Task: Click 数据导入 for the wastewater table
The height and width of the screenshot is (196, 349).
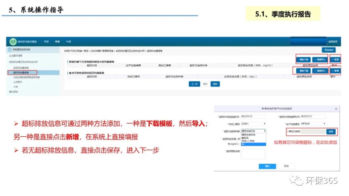Action: [319, 71]
